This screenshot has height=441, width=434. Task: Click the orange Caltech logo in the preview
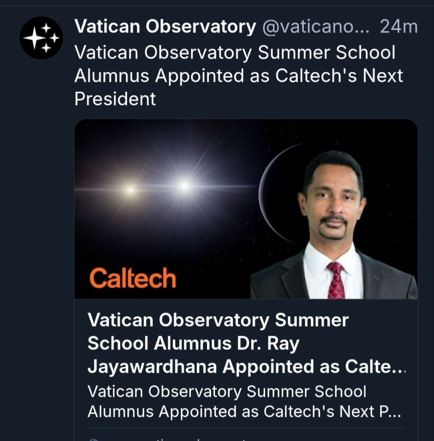pyautogui.click(x=133, y=278)
